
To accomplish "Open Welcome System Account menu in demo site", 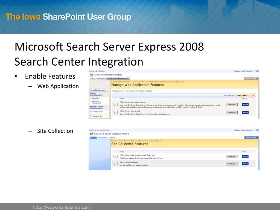I will (x=243, y=130).
